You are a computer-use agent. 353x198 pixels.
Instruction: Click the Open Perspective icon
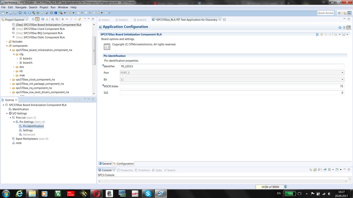click(x=339, y=13)
